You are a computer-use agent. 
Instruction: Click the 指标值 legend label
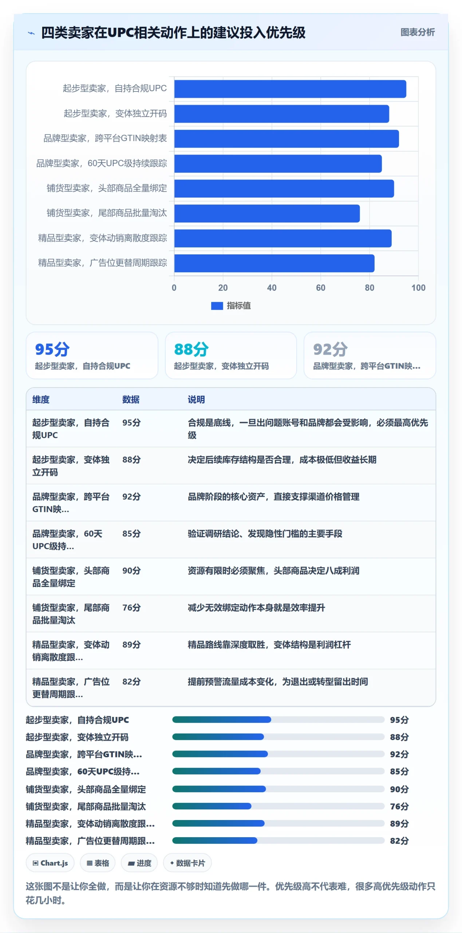(238, 306)
